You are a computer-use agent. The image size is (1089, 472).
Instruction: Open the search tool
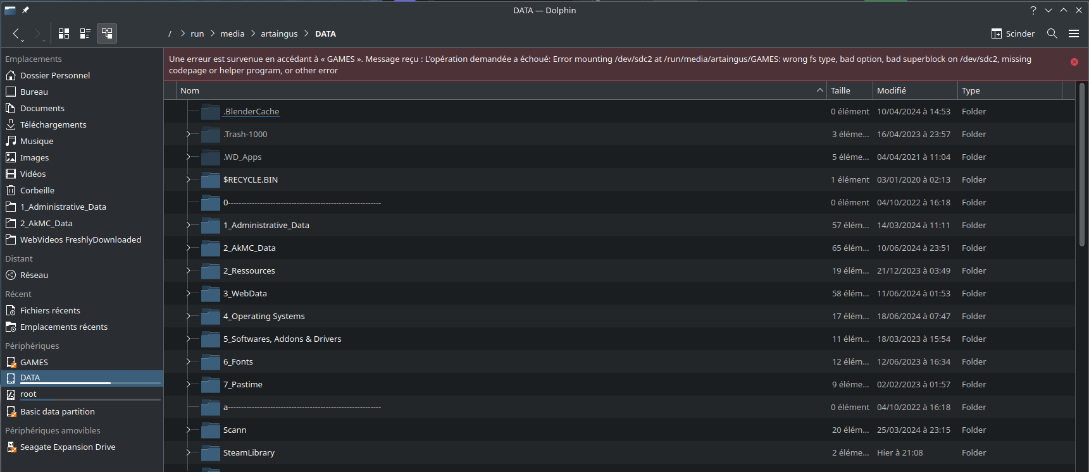tap(1052, 33)
